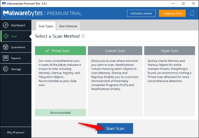Switch to the Scan Types tab

46,26
